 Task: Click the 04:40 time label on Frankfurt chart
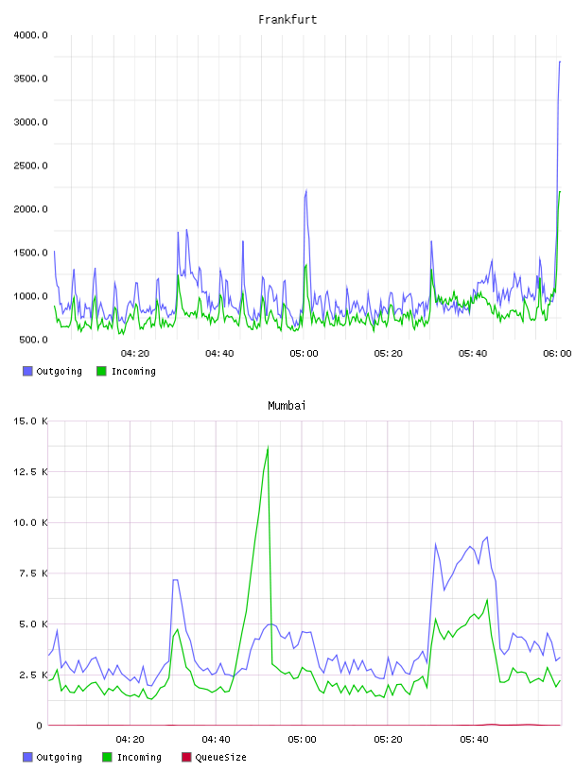219,354
